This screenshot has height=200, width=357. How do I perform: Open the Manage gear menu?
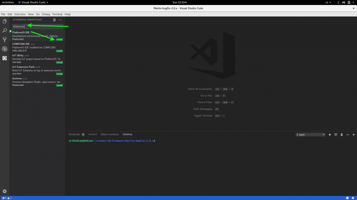click(4, 191)
